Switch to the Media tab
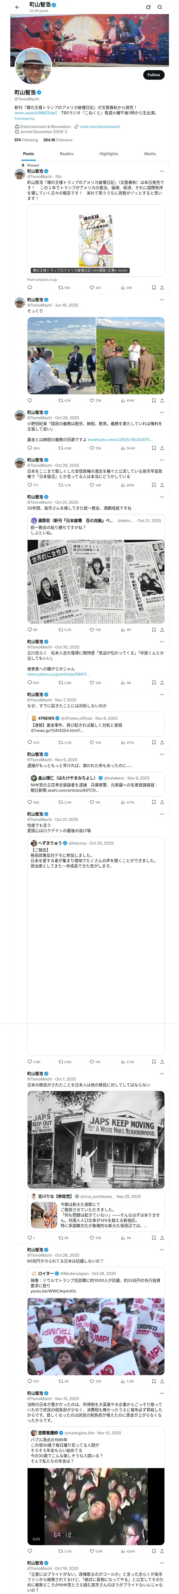Image resolution: width=179 pixels, height=1594 pixels. [x=150, y=154]
